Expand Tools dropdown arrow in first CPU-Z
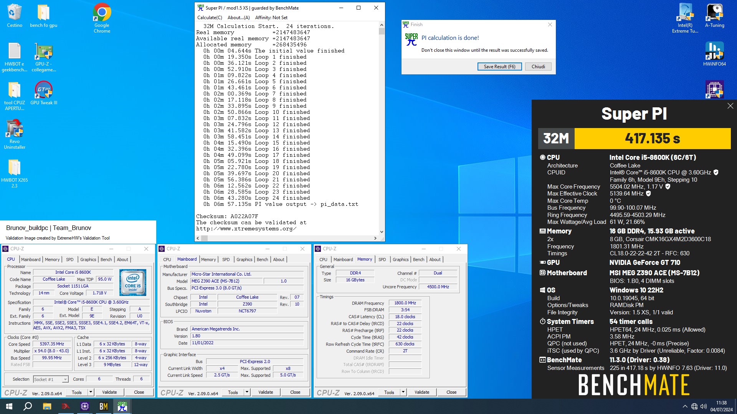The width and height of the screenshot is (737, 414). tap(91, 392)
